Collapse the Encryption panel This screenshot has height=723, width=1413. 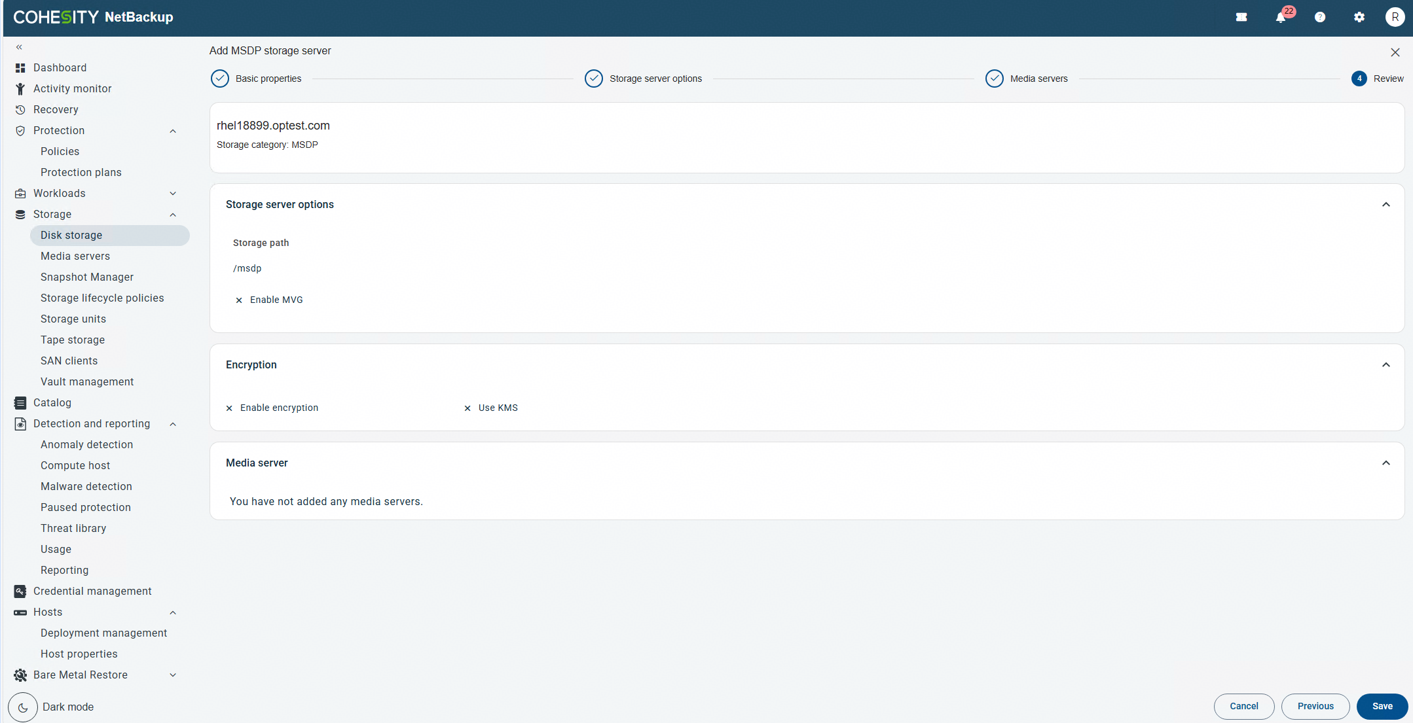[x=1386, y=365]
